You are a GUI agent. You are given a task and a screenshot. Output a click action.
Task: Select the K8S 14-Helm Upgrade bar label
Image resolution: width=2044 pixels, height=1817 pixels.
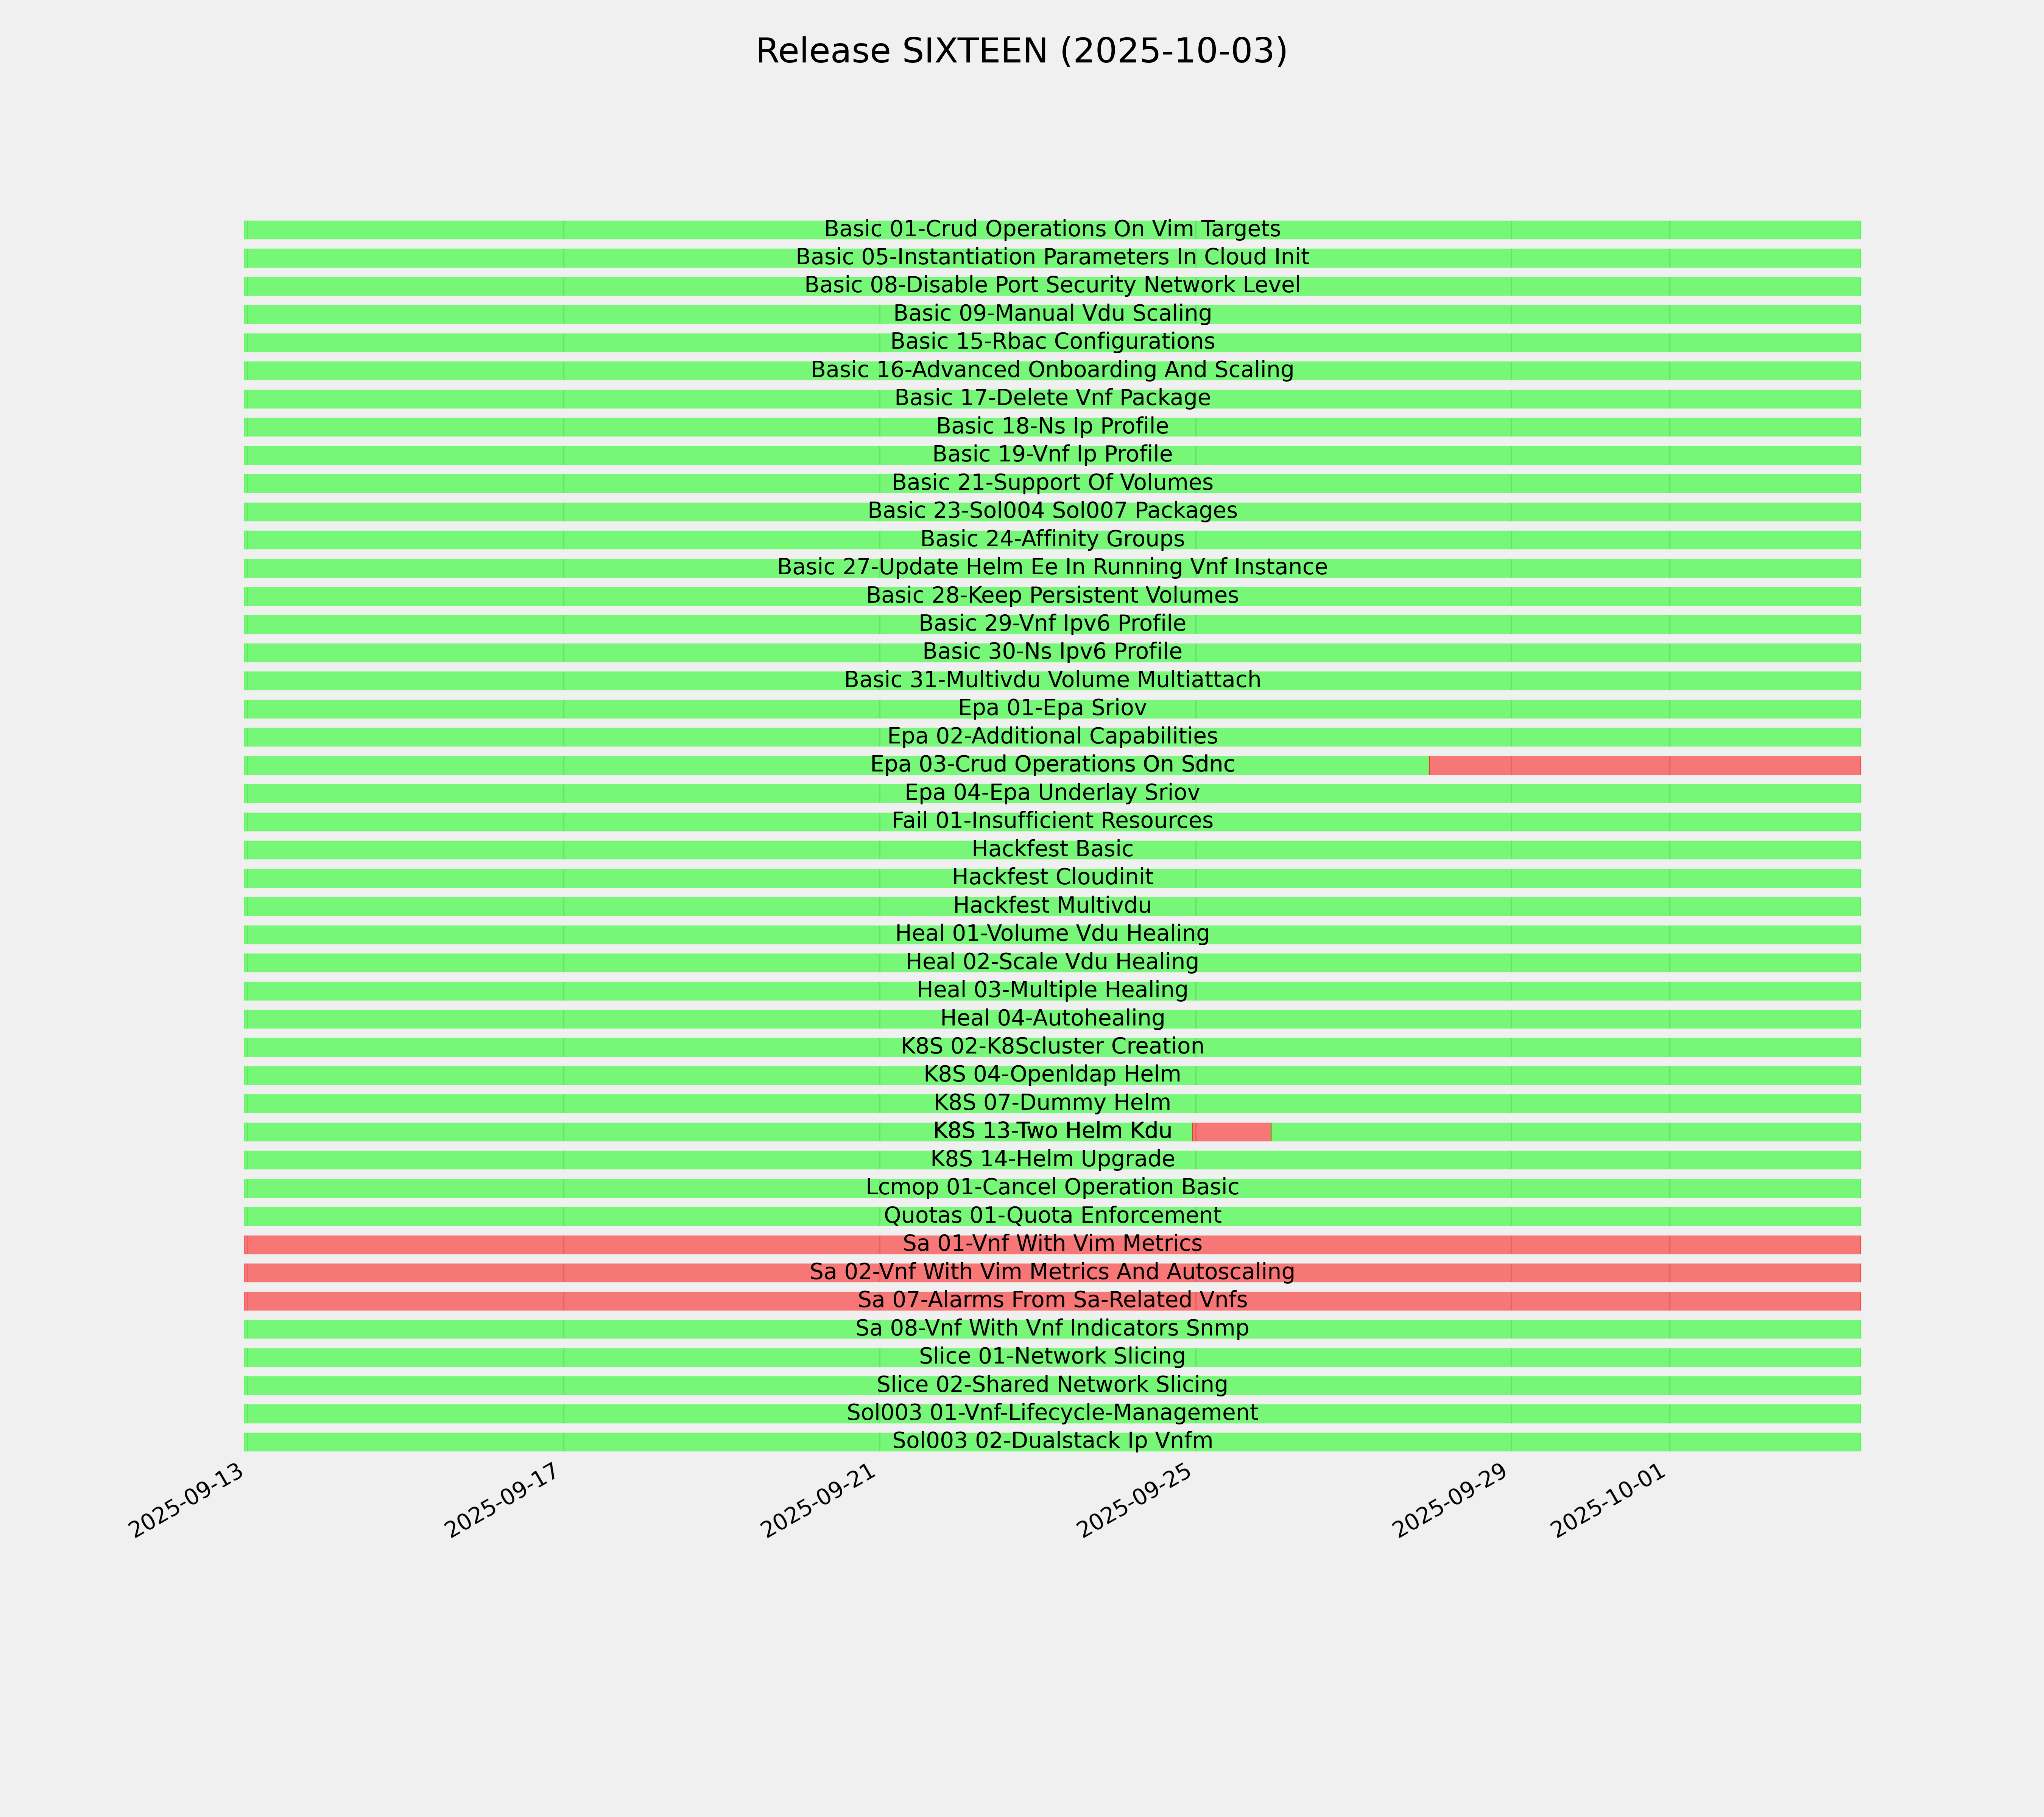pyautogui.click(x=1052, y=1159)
